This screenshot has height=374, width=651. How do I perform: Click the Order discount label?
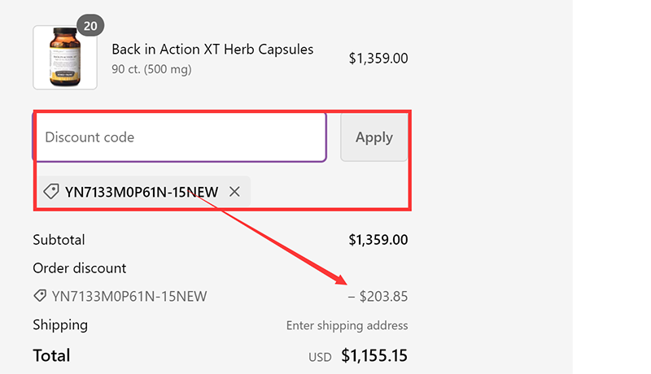[x=80, y=268]
